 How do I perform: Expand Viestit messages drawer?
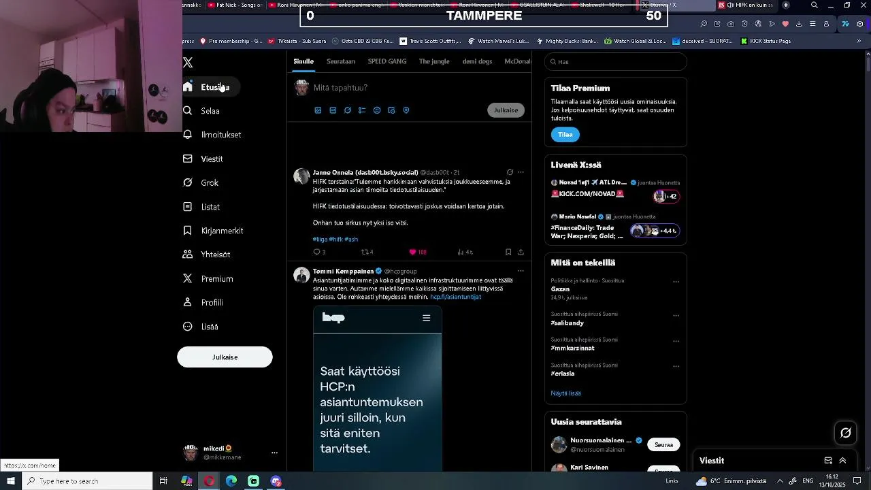pyautogui.click(x=842, y=461)
